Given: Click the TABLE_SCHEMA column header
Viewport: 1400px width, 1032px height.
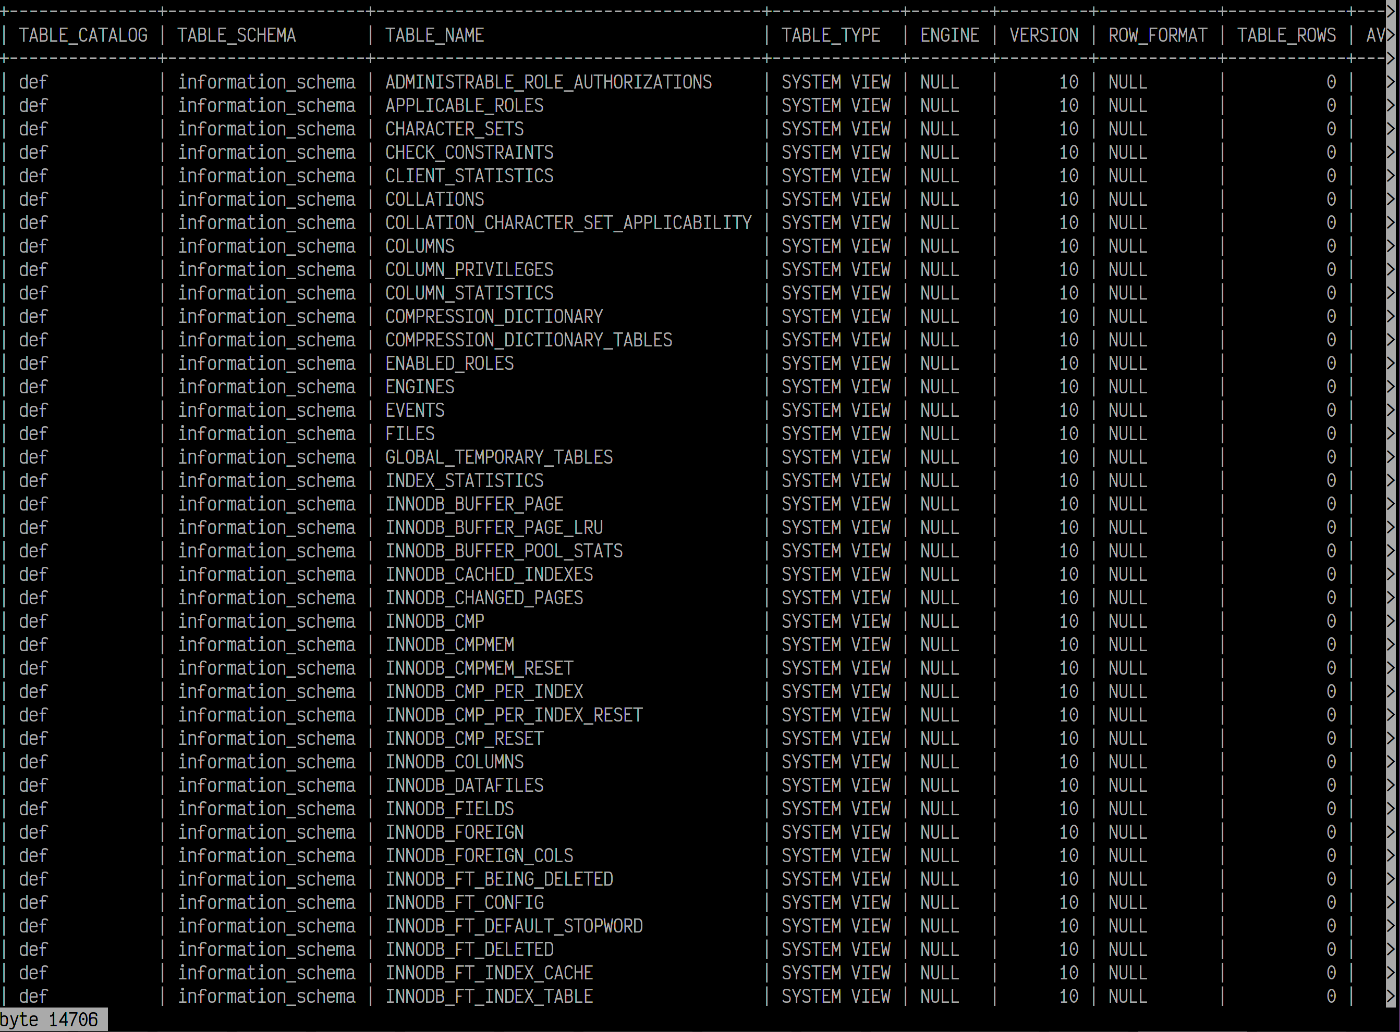Looking at the screenshot, I should [236, 35].
